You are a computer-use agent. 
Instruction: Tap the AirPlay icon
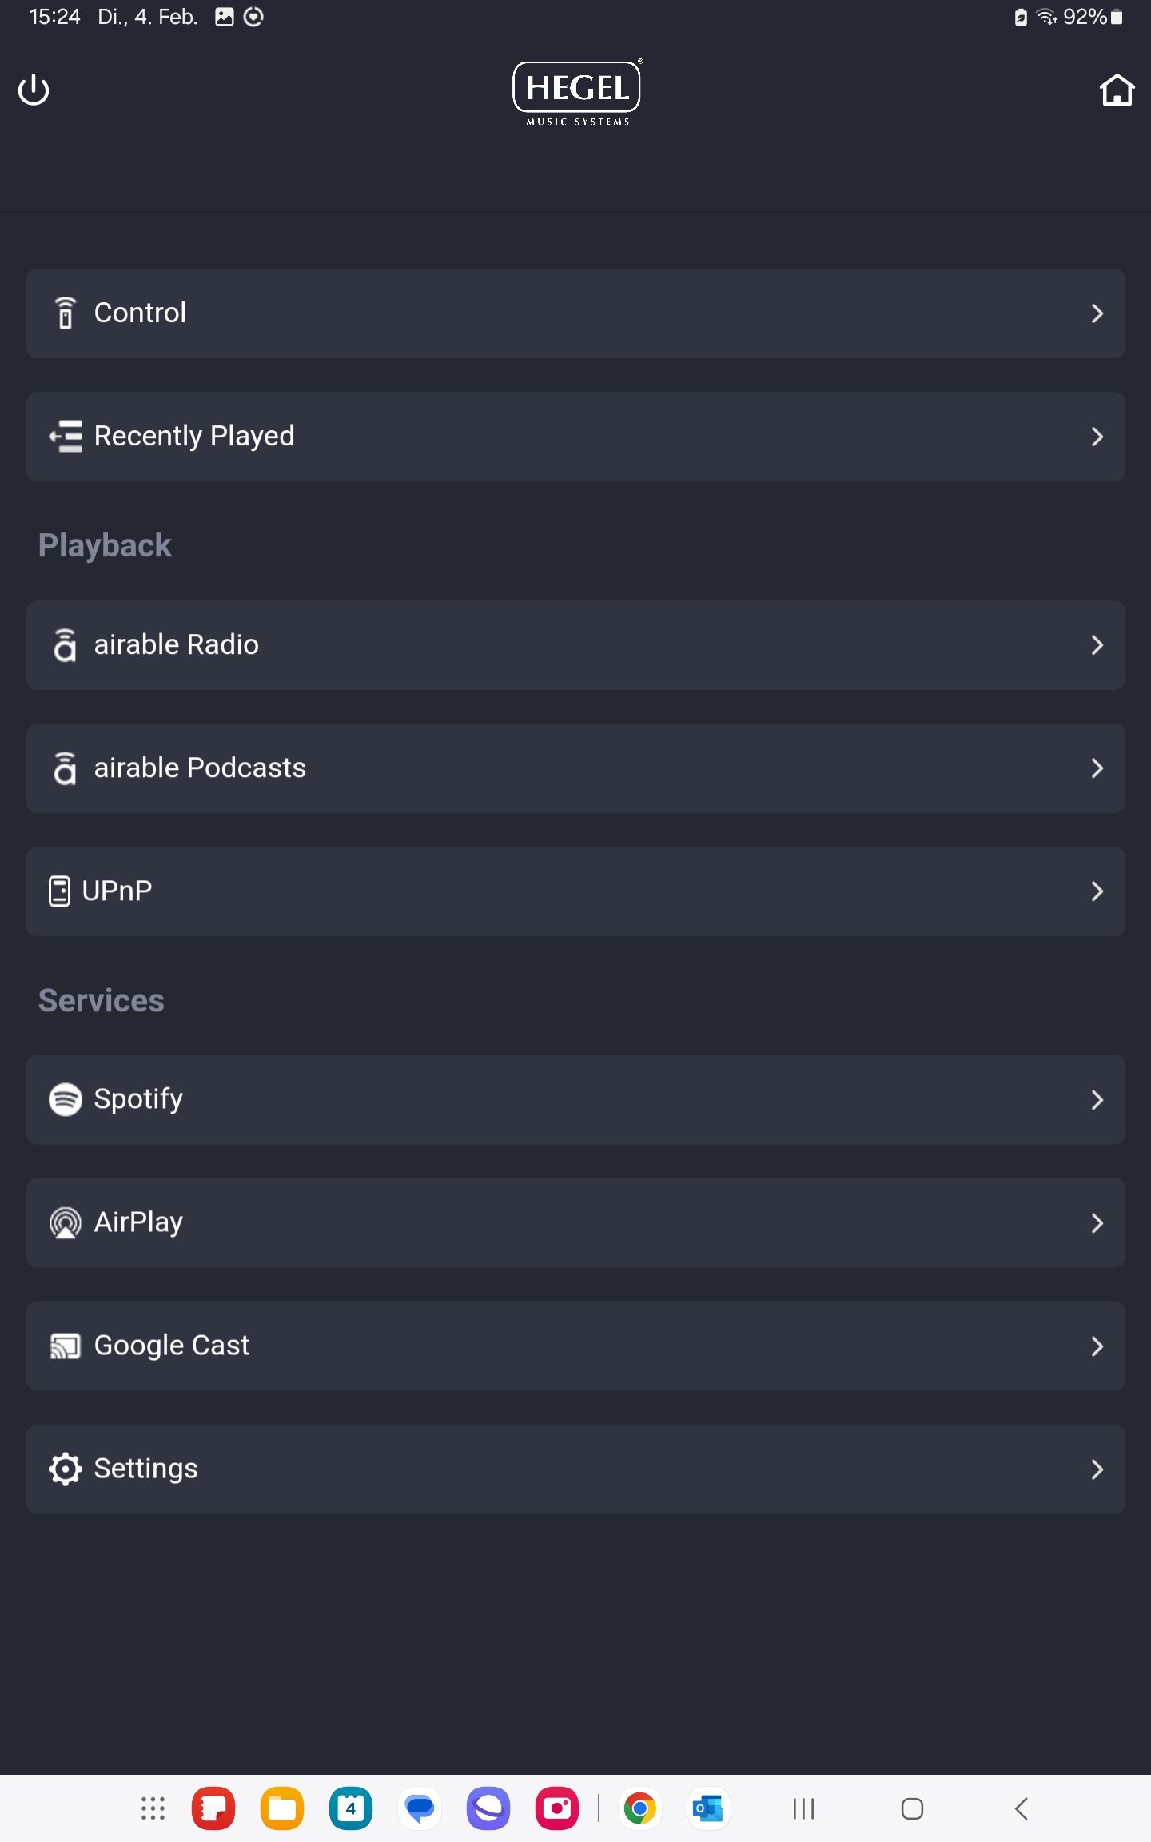point(66,1222)
